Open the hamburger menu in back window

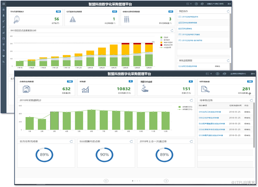coord(4,4)
